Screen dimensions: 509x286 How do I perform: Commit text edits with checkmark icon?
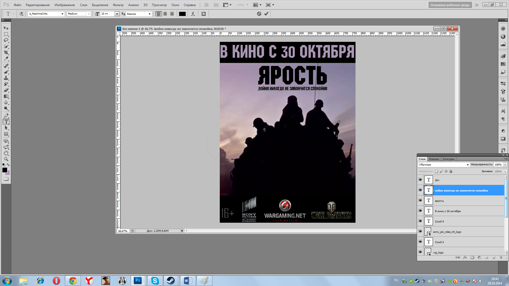[266, 14]
